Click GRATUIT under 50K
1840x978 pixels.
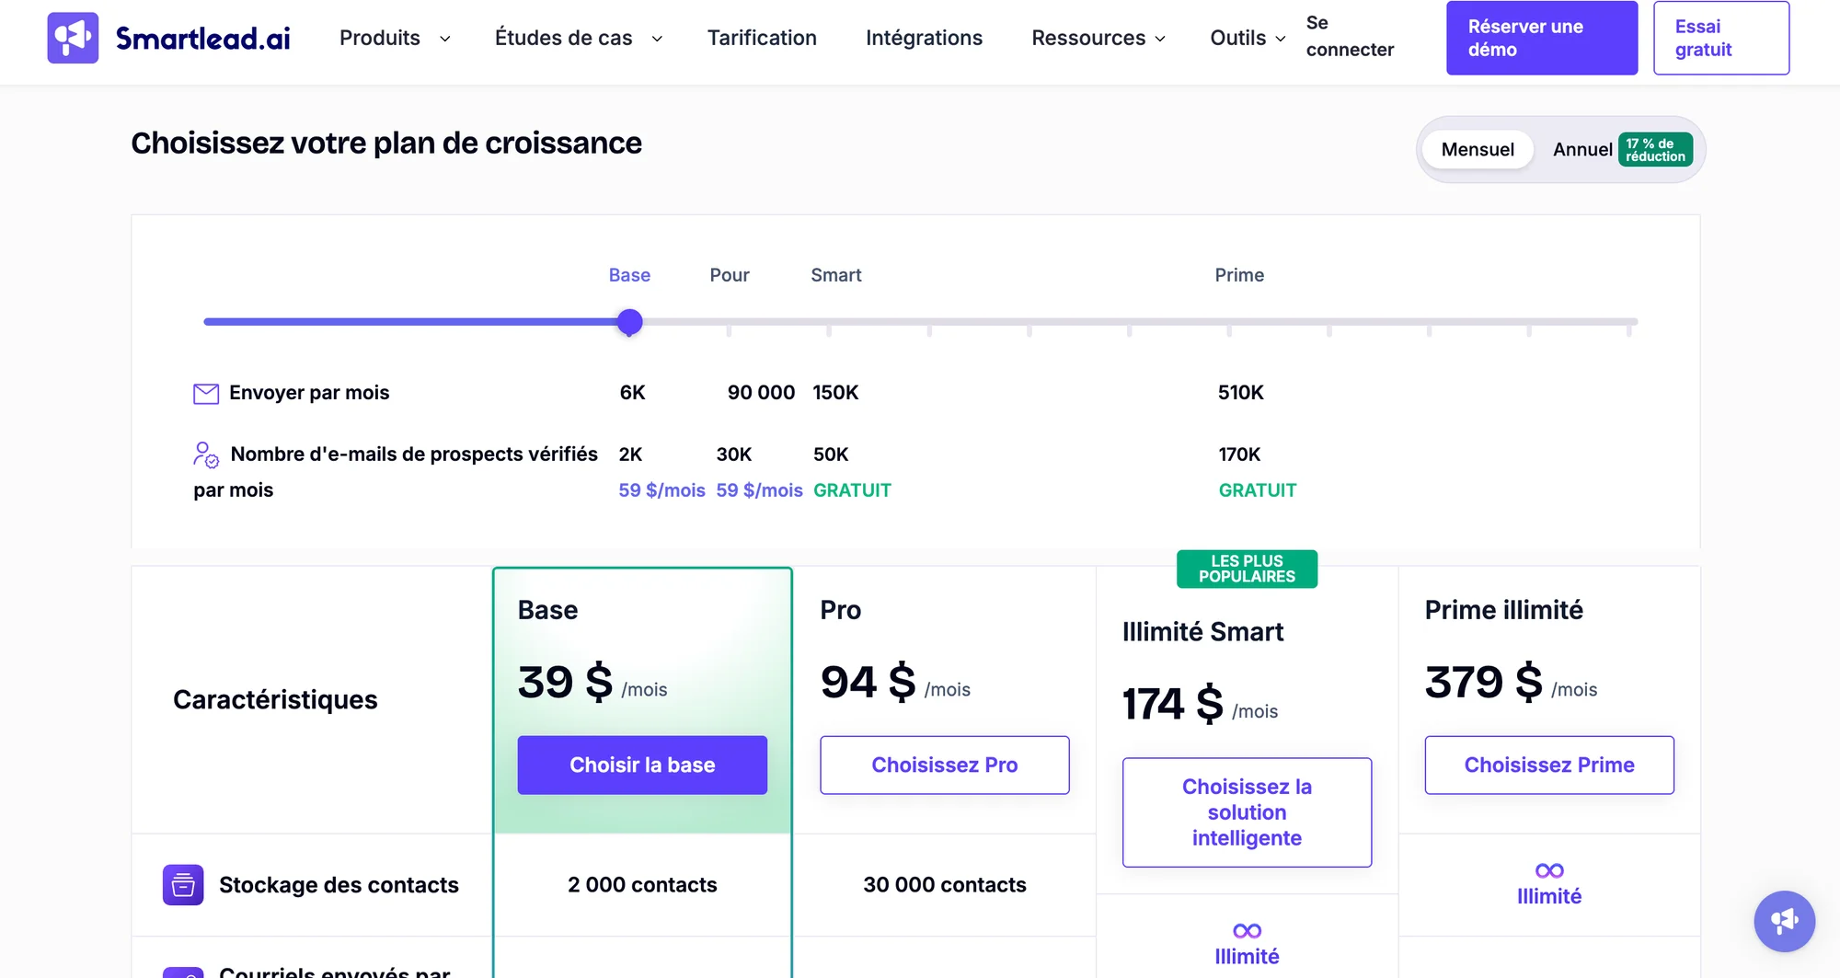(x=852, y=490)
